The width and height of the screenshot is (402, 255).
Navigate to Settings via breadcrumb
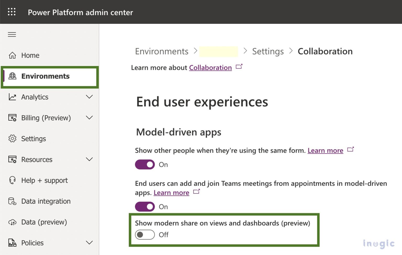click(268, 51)
